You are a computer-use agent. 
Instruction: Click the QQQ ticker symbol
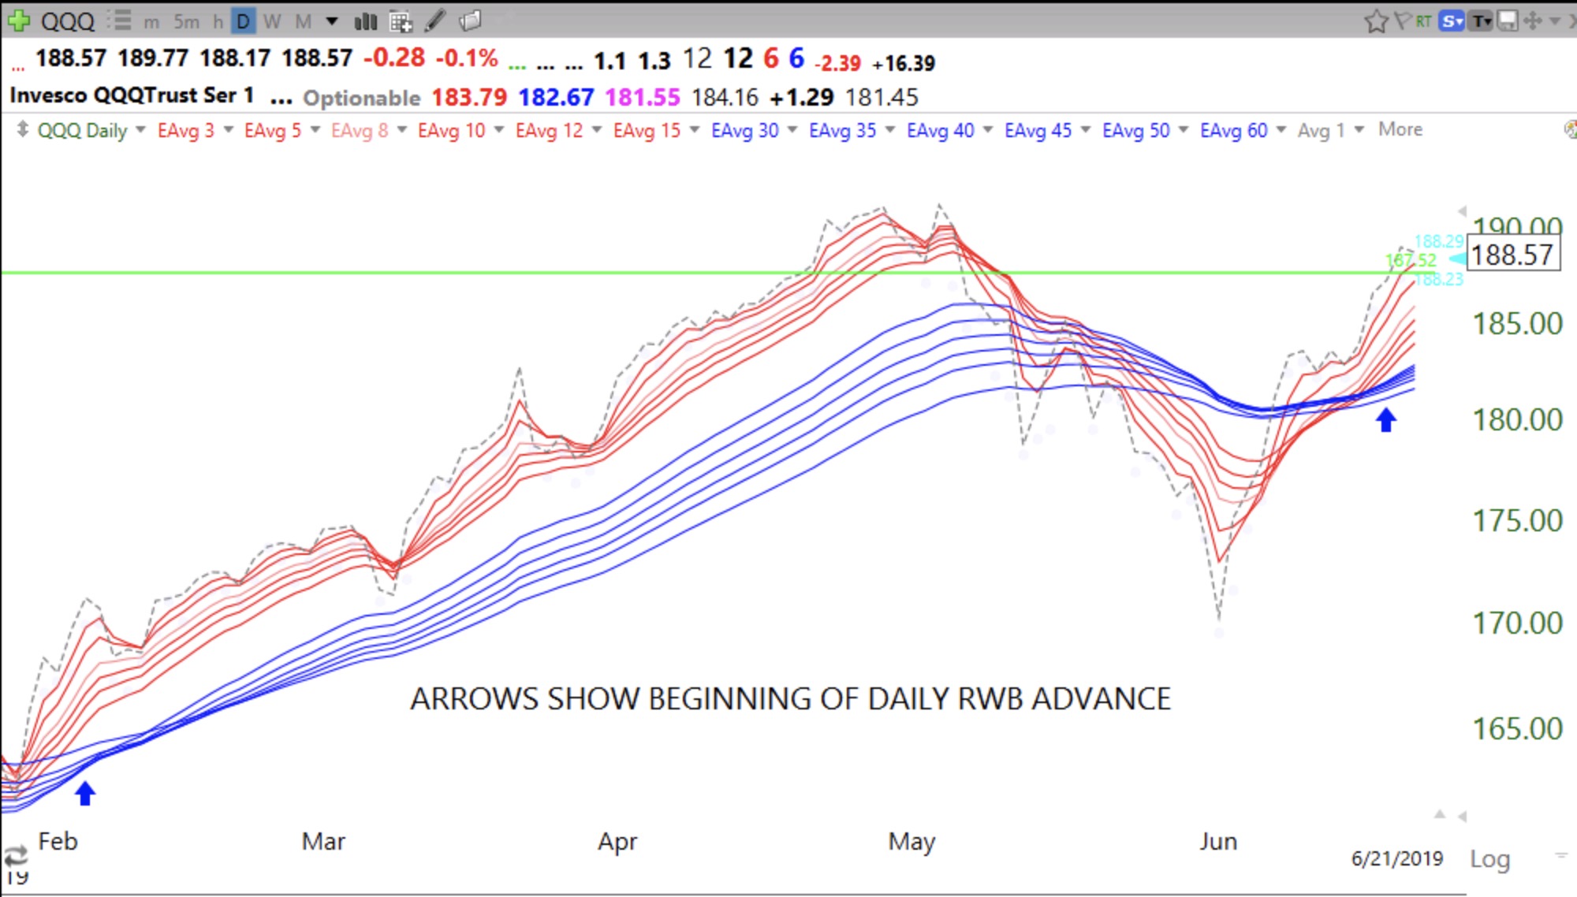point(67,21)
